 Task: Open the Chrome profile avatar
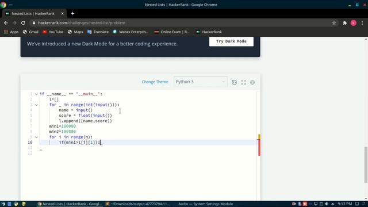pos(353,23)
